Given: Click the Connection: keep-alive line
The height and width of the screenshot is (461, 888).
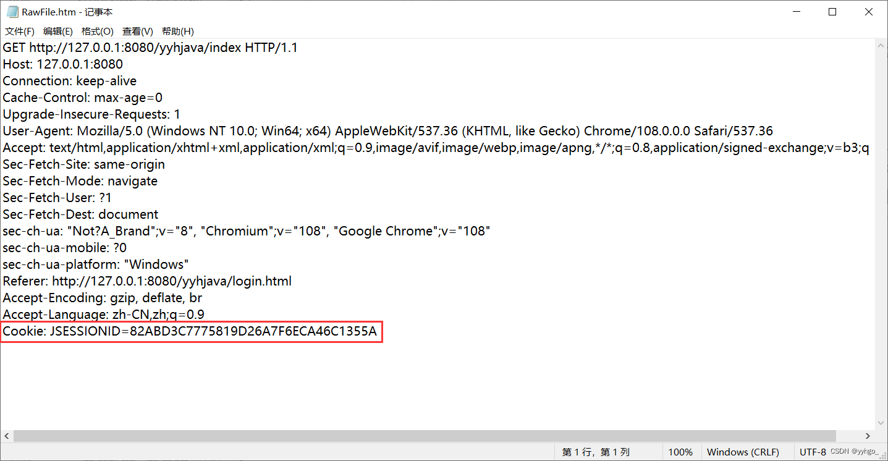Looking at the screenshot, I should [x=70, y=81].
